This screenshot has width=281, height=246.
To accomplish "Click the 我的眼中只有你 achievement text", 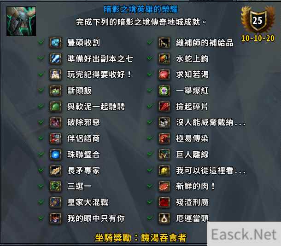I will [96, 218].
